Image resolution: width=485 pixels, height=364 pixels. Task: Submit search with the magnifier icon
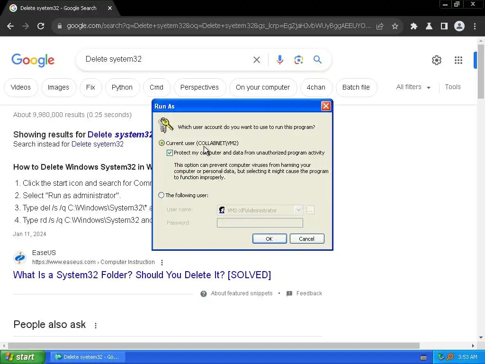pyautogui.click(x=317, y=59)
